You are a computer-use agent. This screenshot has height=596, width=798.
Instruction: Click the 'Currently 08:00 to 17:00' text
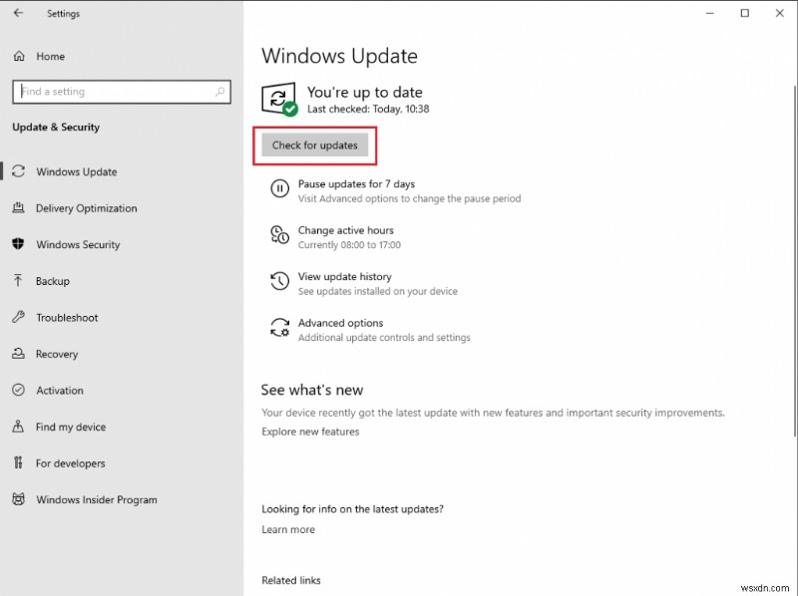[349, 245]
